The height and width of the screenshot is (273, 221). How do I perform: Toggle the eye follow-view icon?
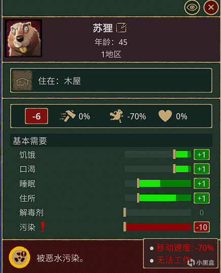click(x=192, y=7)
